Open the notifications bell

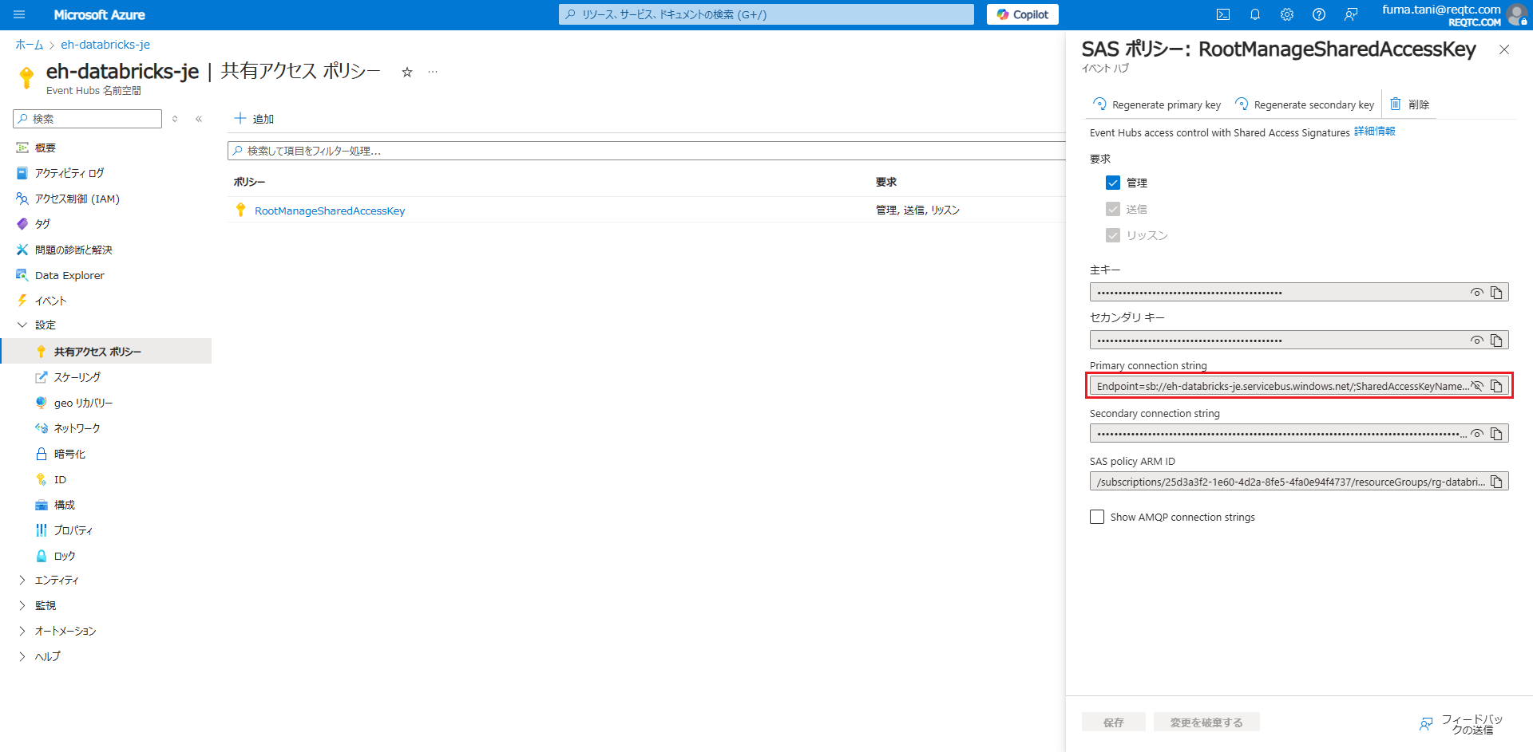[1254, 14]
